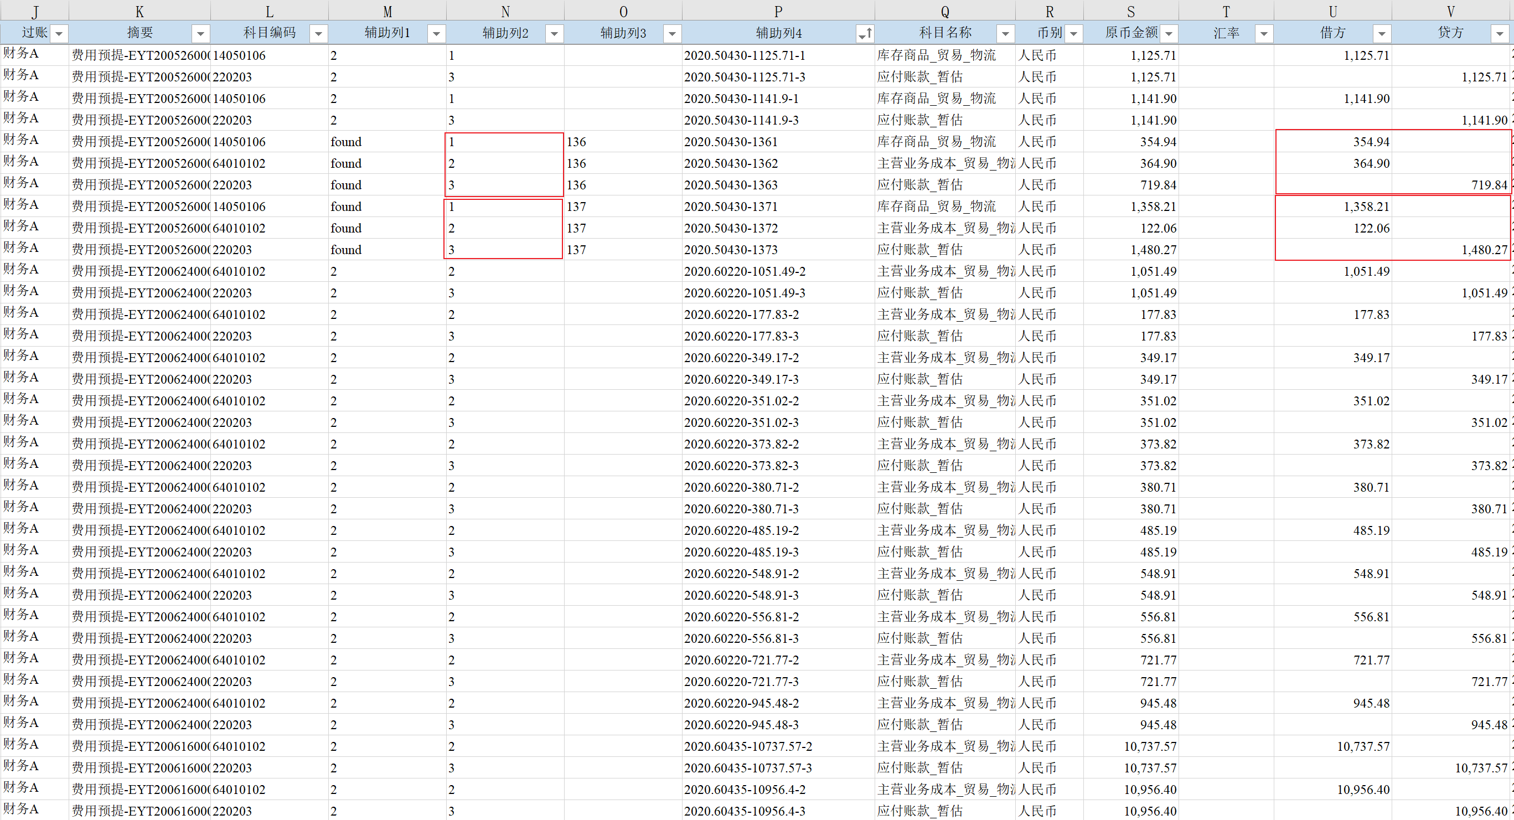Viewport: 1514px width, 820px height.
Task: Click the sorted 辅助列4 filter button
Action: click(x=865, y=34)
